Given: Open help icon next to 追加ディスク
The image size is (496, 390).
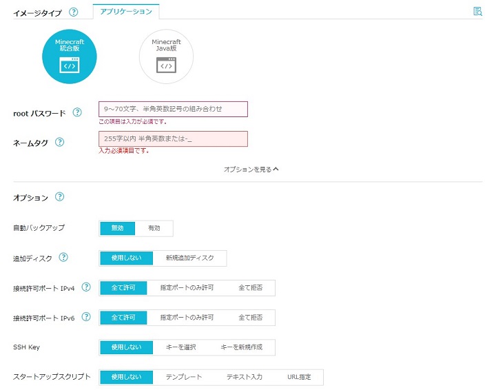Looking at the screenshot, I should point(63,258).
